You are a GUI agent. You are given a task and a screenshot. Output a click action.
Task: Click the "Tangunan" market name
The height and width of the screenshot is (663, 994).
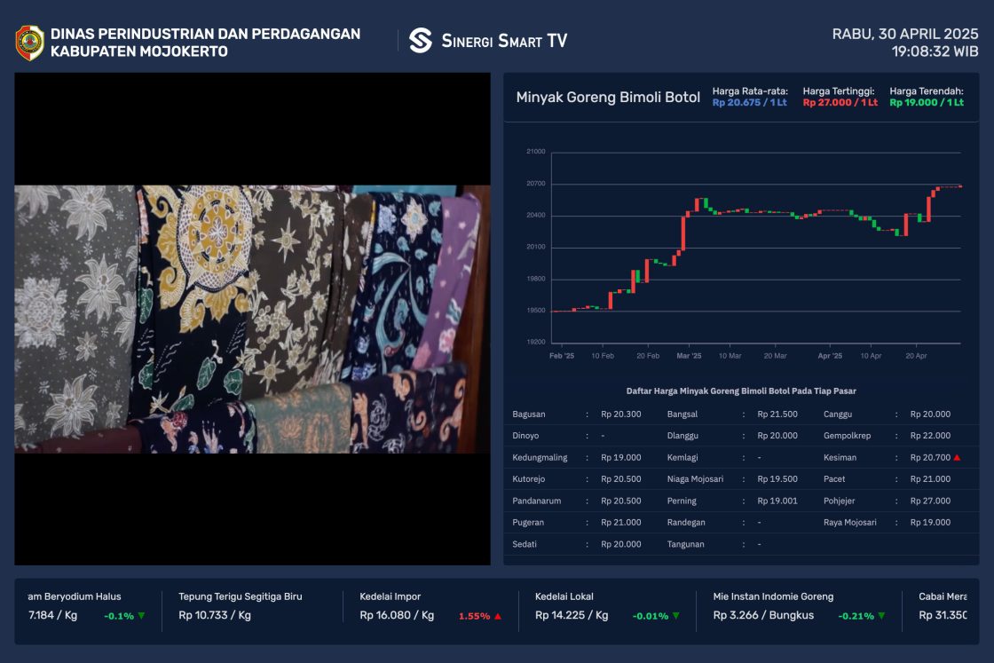686,544
